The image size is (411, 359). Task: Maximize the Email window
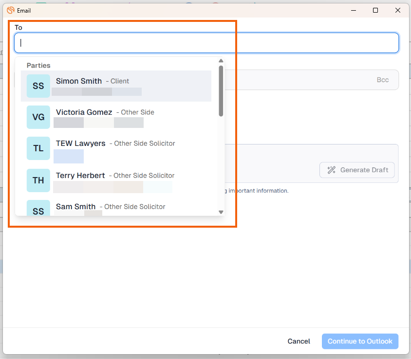coord(375,10)
